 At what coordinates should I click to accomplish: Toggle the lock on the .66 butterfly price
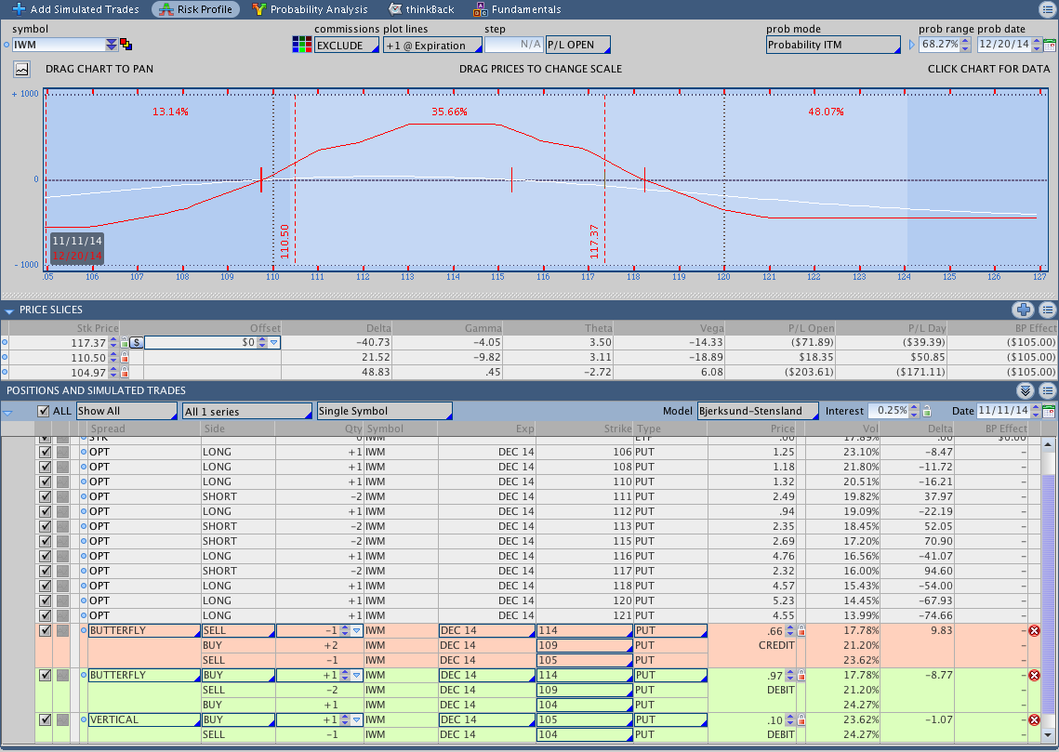pos(801,630)
